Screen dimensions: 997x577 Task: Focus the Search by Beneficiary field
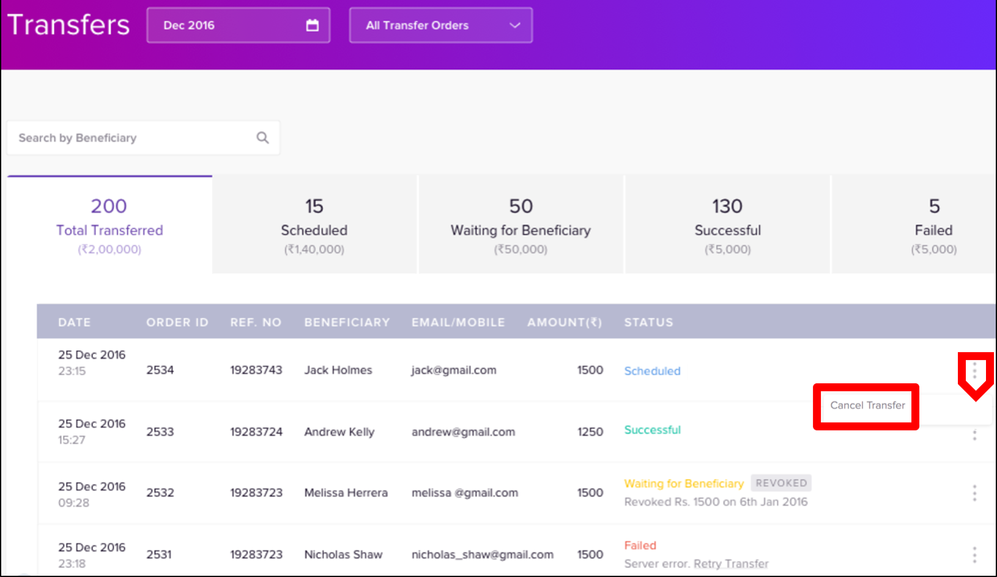pos(143,138)
